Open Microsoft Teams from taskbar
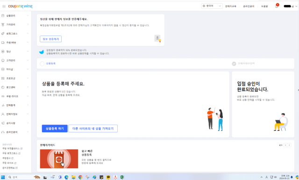299x180 pixels. (x=59, y=177)
